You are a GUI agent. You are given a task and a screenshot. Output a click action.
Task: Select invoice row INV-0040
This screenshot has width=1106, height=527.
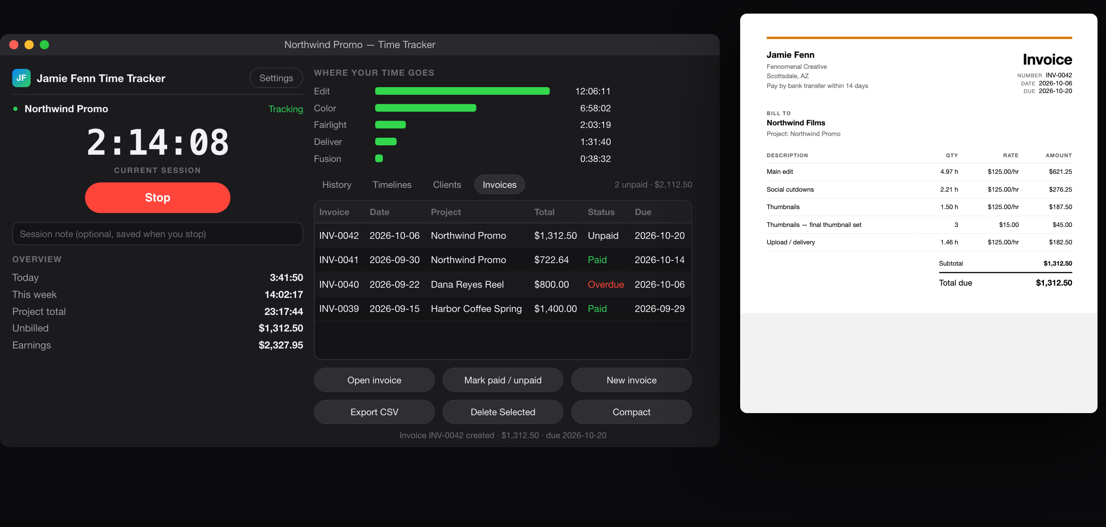(503, 284)
